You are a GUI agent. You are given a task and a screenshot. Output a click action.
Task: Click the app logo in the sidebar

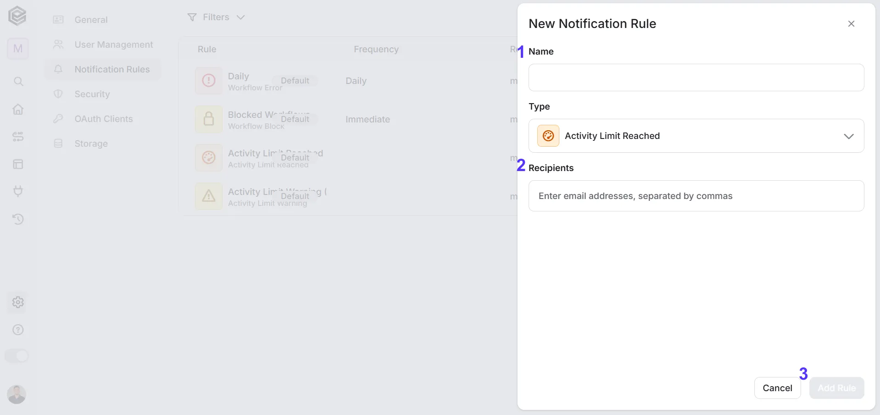click(17, 16)
